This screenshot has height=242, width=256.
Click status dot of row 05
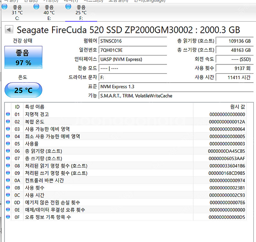click(8, 143)
